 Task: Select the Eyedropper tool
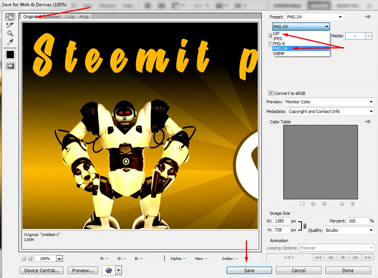(10, 42)
